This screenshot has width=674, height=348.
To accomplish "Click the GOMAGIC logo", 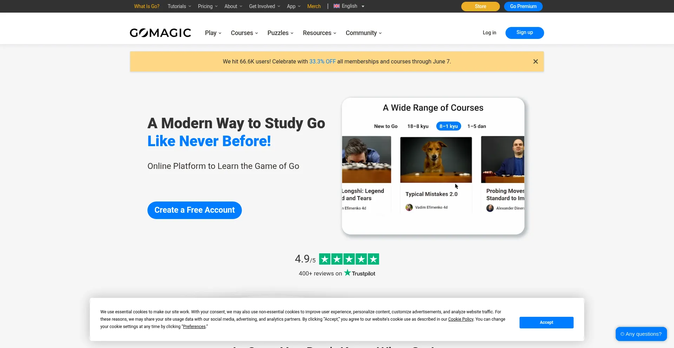I will click(160, 33).
